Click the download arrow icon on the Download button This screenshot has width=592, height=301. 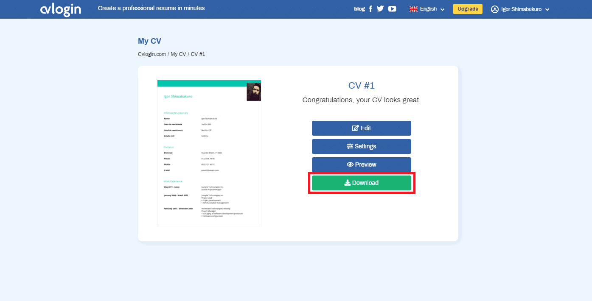point(348,183)
